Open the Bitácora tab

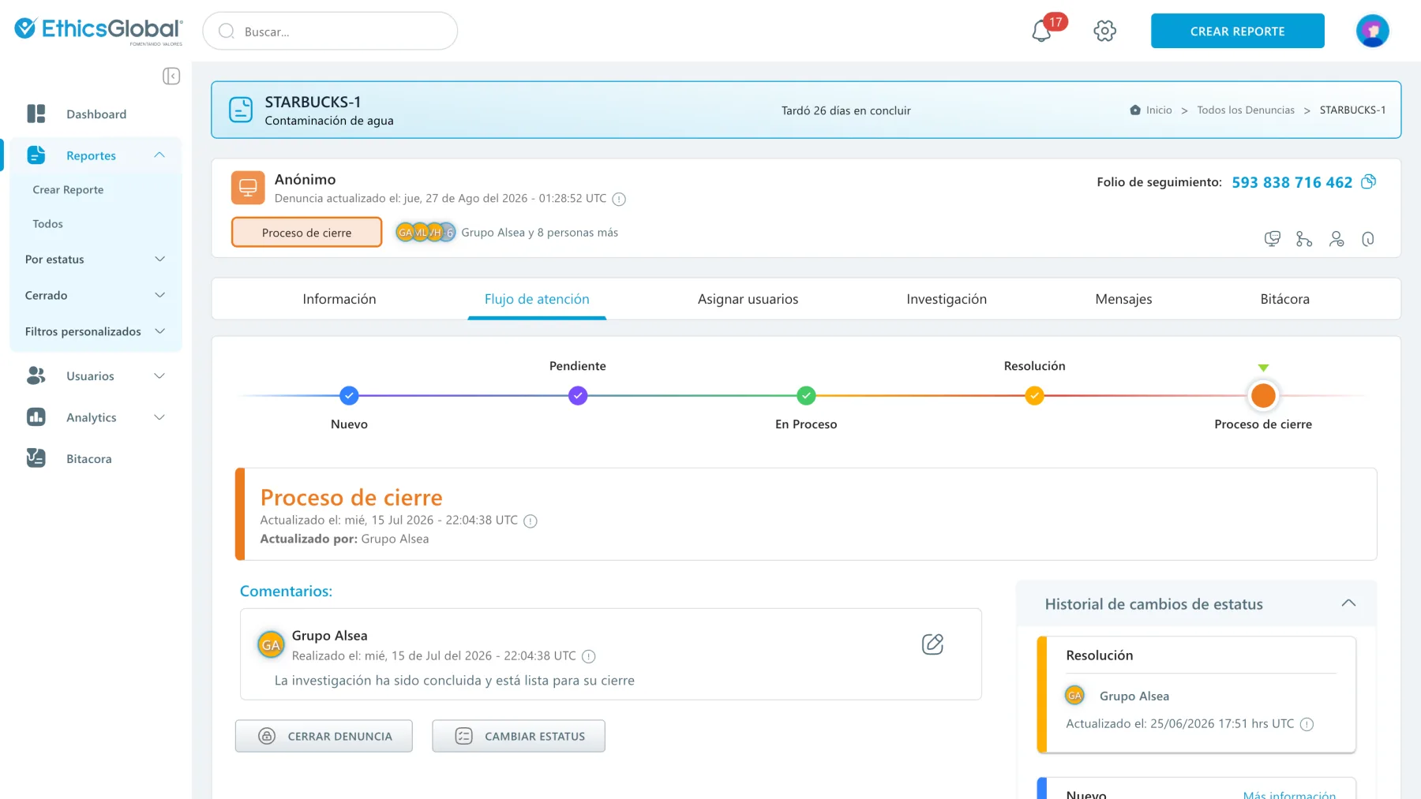click(1284, 299)
